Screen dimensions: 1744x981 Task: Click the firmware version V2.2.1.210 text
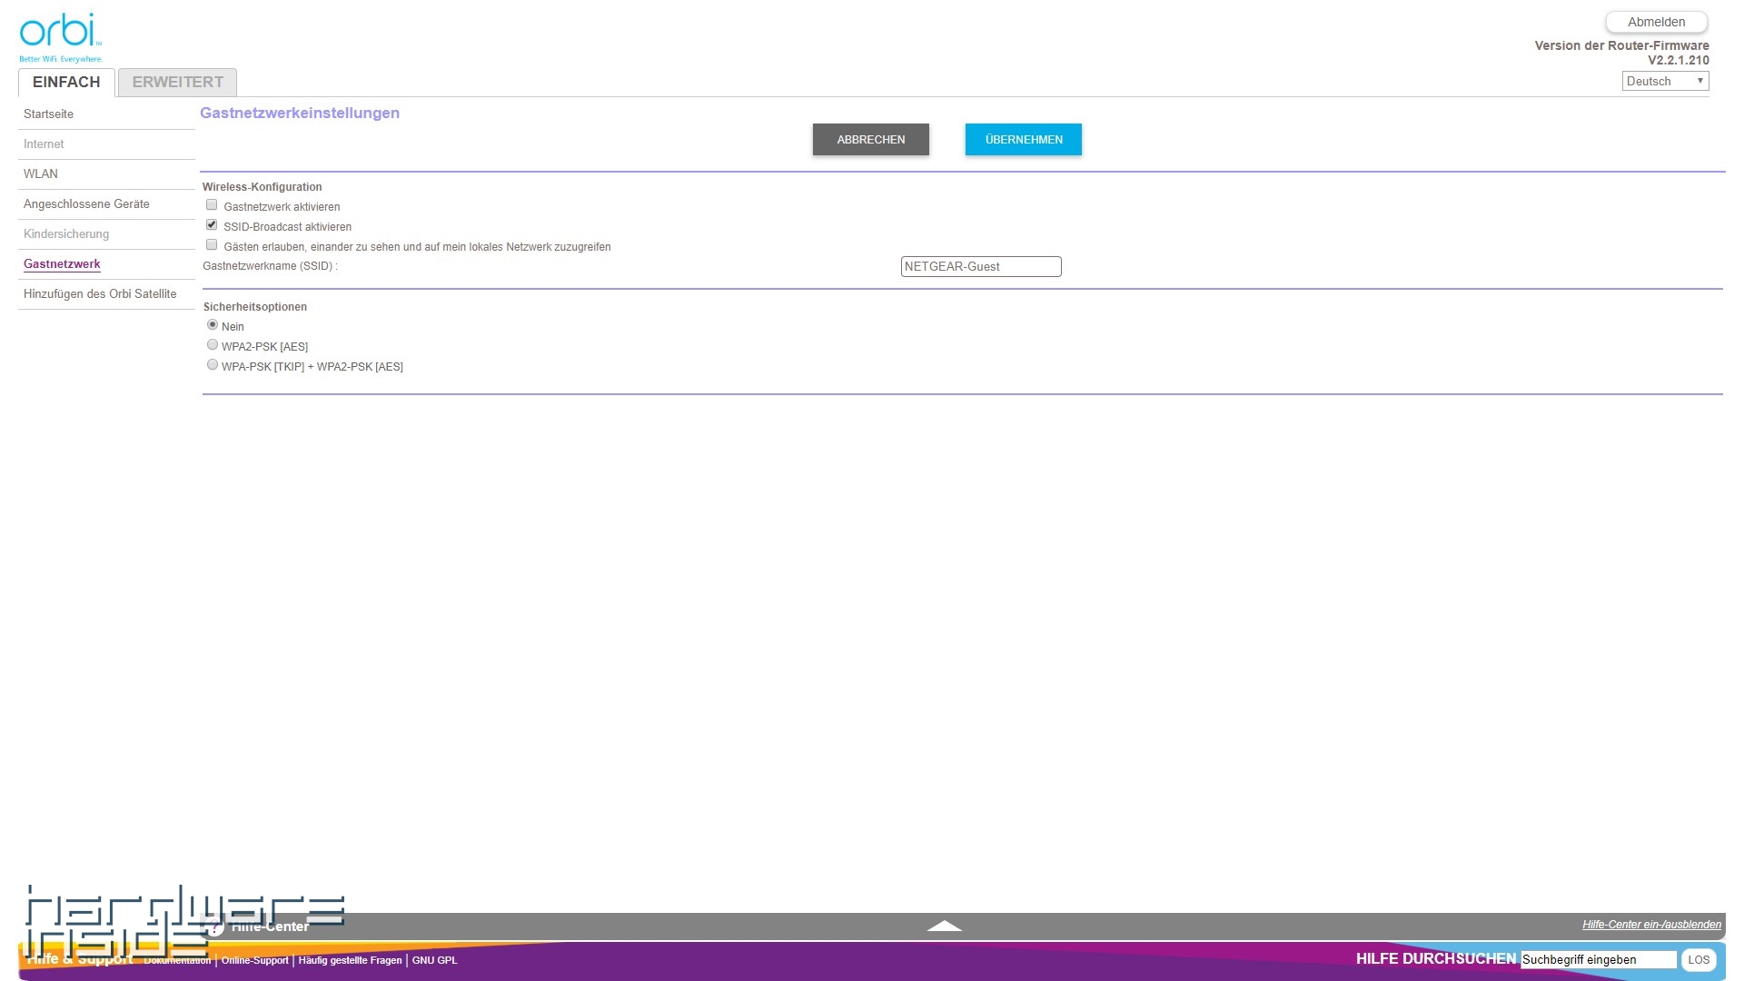[x=1679, y=60]
